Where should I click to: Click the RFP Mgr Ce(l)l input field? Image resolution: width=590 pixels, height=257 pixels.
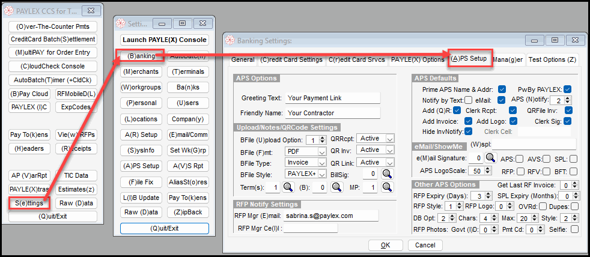311,228
